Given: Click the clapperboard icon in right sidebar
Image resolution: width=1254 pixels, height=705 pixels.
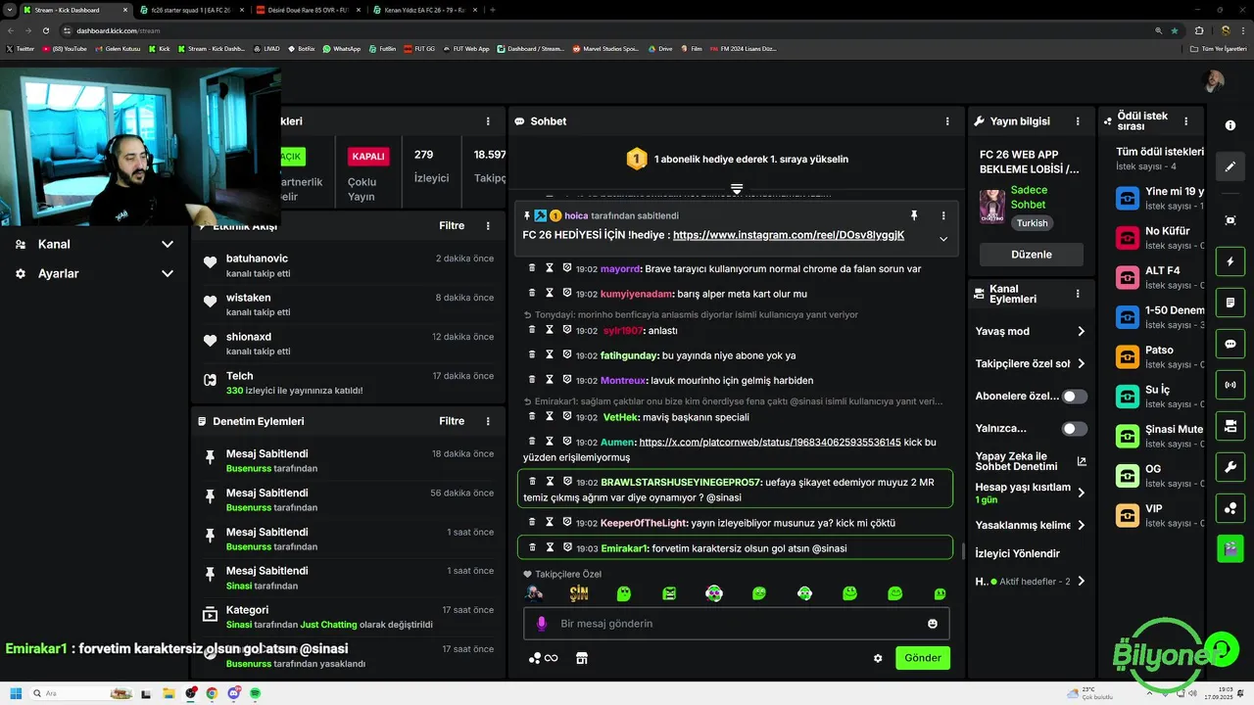Looking at the screenshot, I should (1230, 548).
